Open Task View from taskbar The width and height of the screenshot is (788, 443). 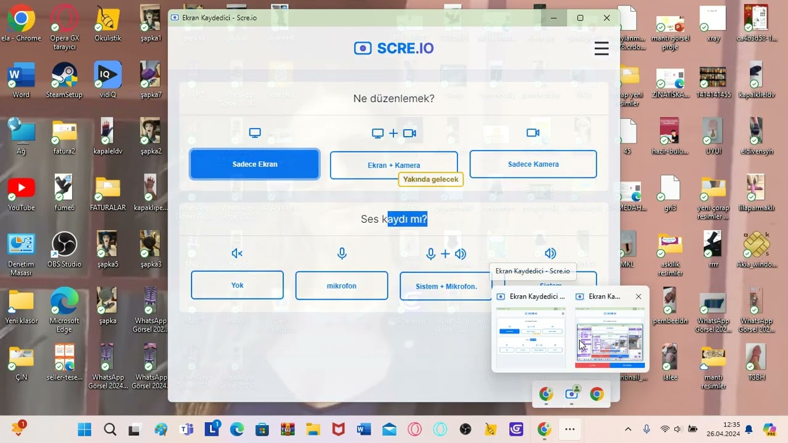point(134,429)
